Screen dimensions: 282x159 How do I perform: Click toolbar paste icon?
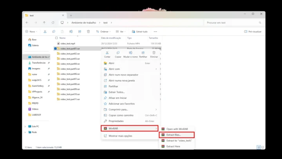click(62, 31)
